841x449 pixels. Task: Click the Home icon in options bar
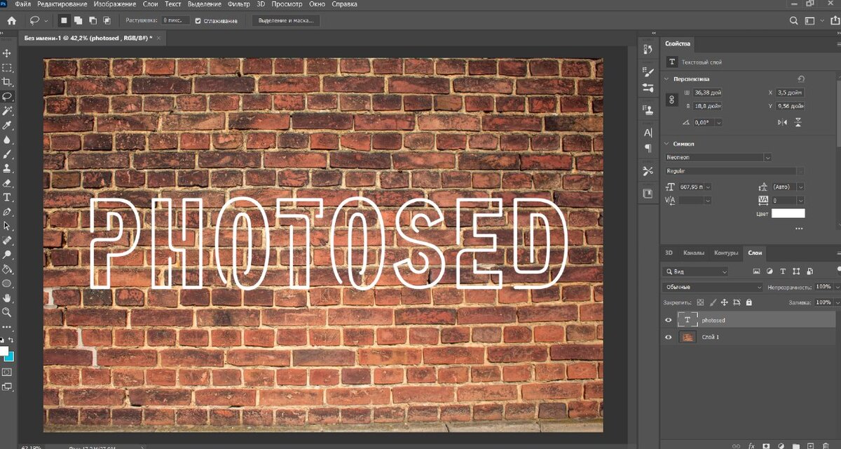coord(11,21)
